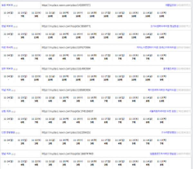Image resolution: width=193 pixels, height=169 pixels.
Task: Open the blurred URL in the 한방병원 row
Action: [x=66, y=133]
